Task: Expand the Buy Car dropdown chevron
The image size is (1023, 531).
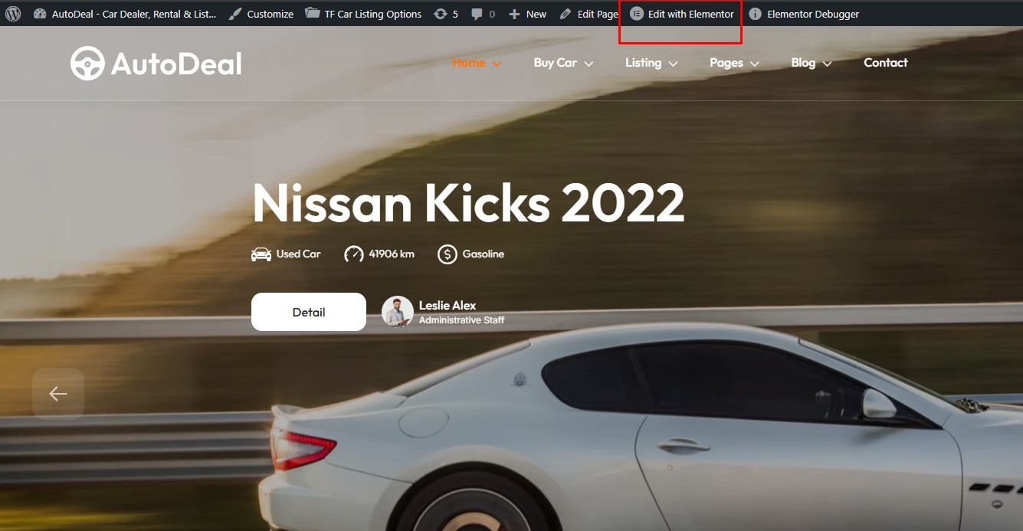Action: pos(589,64)
